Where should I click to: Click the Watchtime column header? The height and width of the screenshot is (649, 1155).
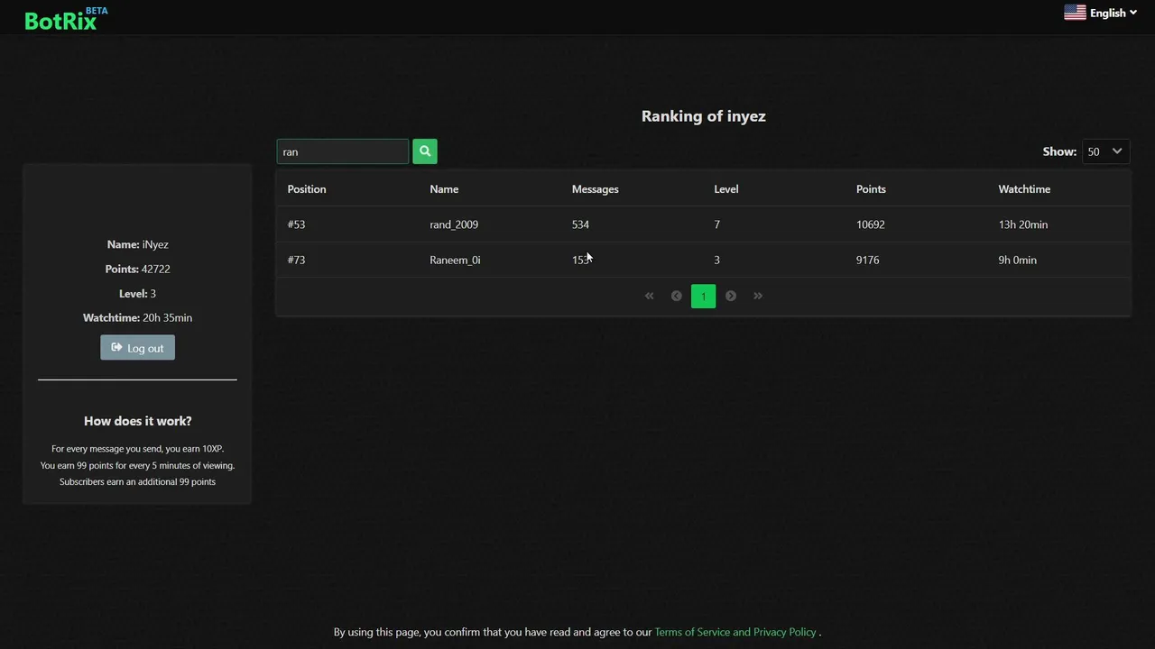click(1024, 189)
